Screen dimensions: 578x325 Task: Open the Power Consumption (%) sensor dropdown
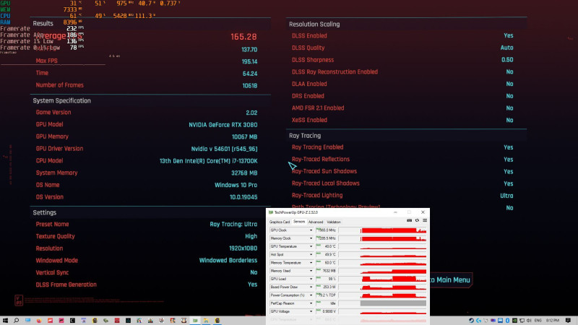[311, 295]
